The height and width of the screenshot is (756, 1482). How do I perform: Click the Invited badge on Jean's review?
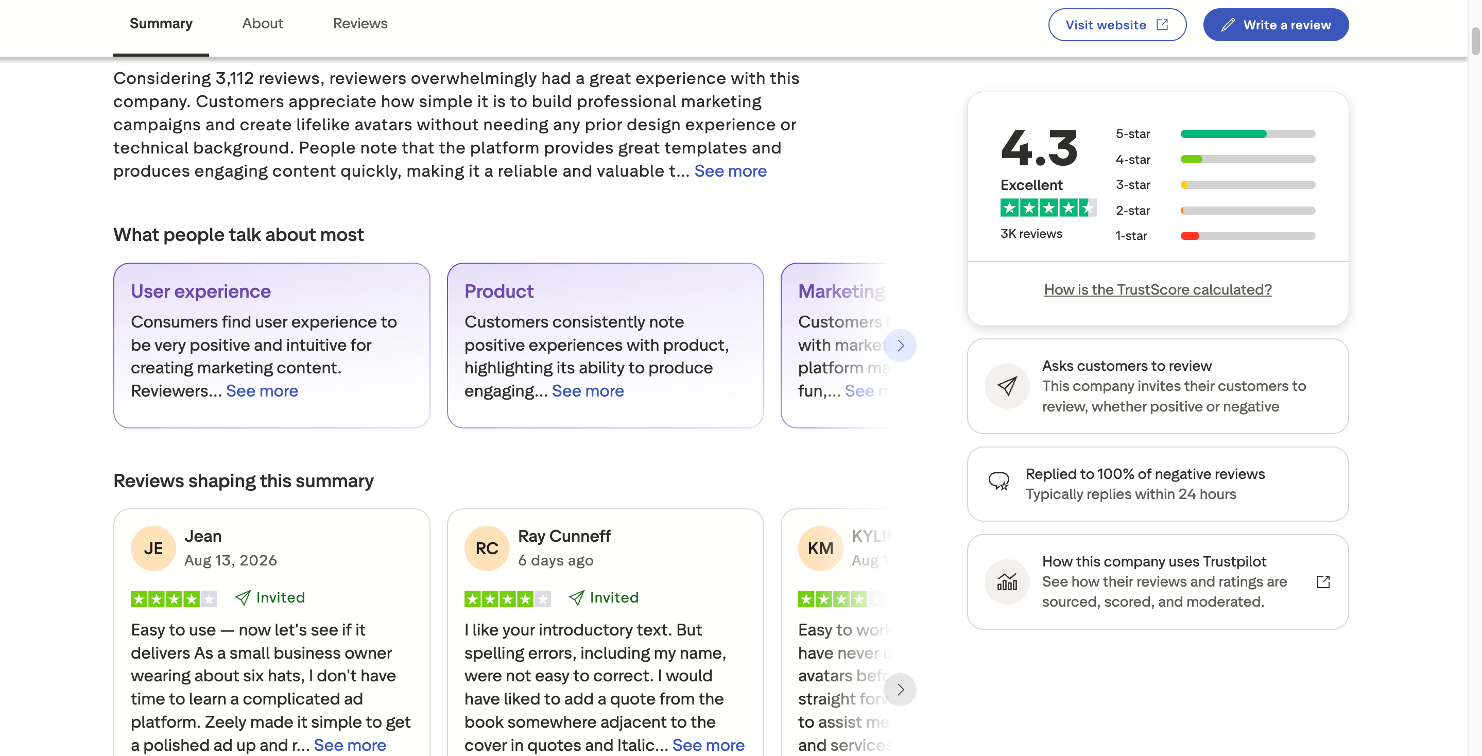click(270, 598)
